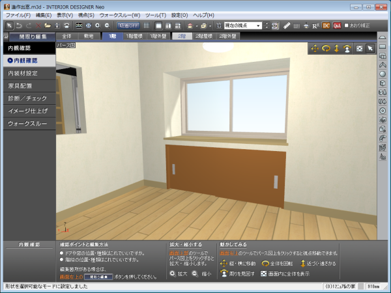This screenshot has height=293, width=391.
Task: Select the pan move view tool
Action: pyautogui.click(x=315, y=48)
